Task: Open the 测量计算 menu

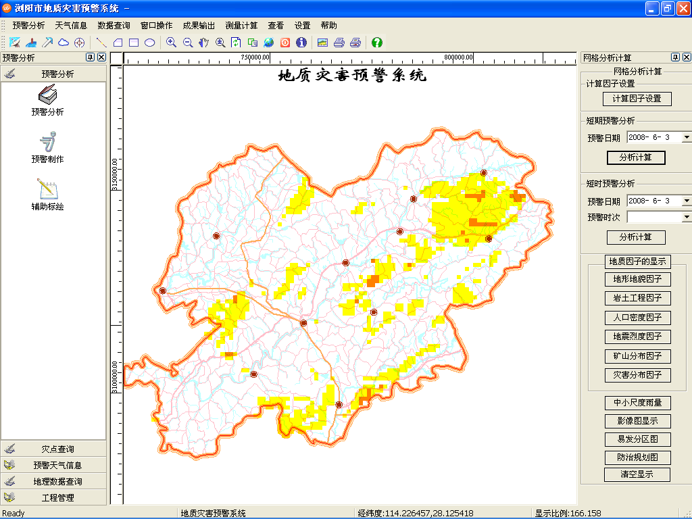Action: (241, 25)
